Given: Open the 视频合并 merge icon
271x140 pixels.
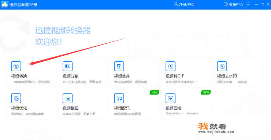Looking at the screenshot, I should (119, 66).
